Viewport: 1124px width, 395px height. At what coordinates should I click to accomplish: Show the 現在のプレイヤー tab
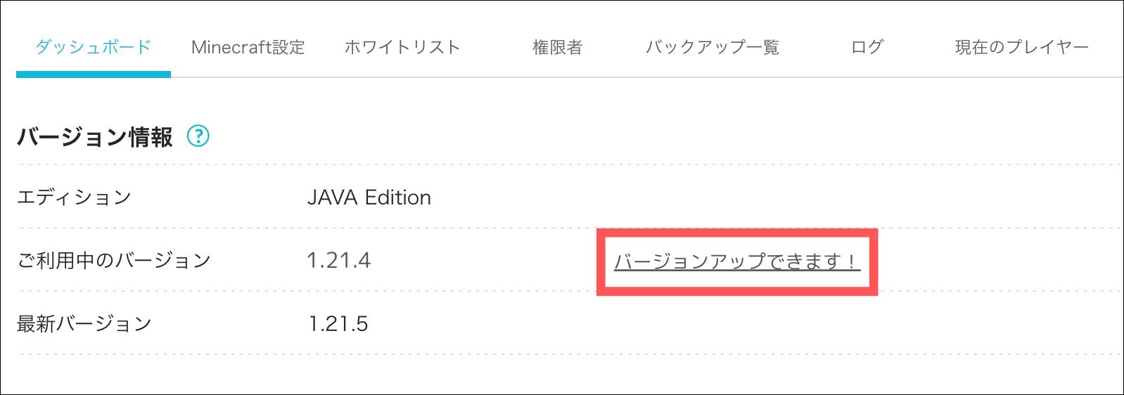1022,47
